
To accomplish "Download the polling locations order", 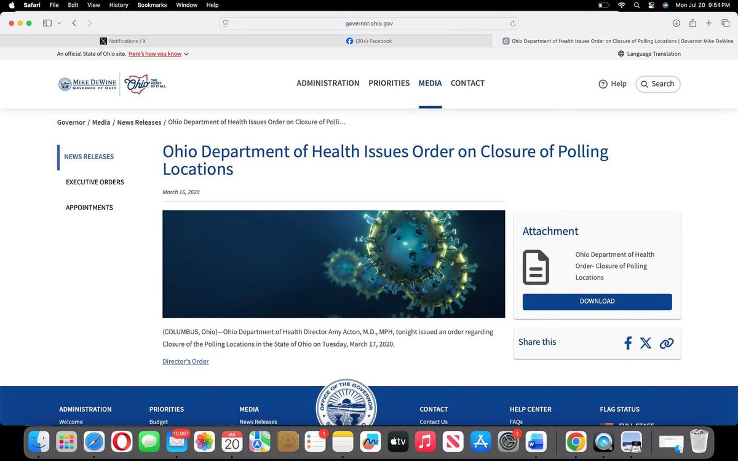I will (597, 302).
